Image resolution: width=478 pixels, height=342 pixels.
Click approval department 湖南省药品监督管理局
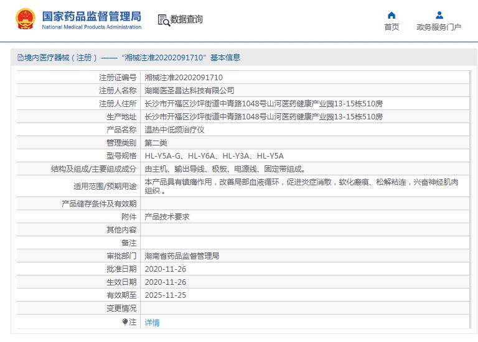pyautogui.click(x=182, y=256)
